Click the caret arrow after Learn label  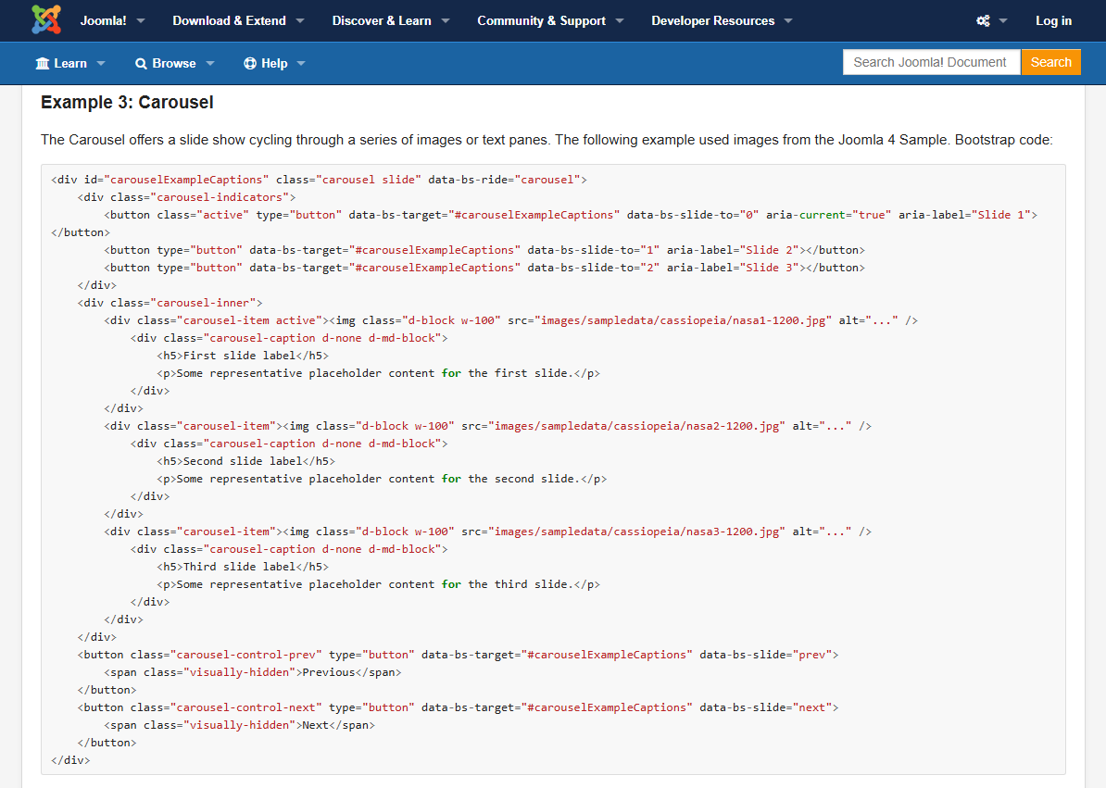(101, 64)
